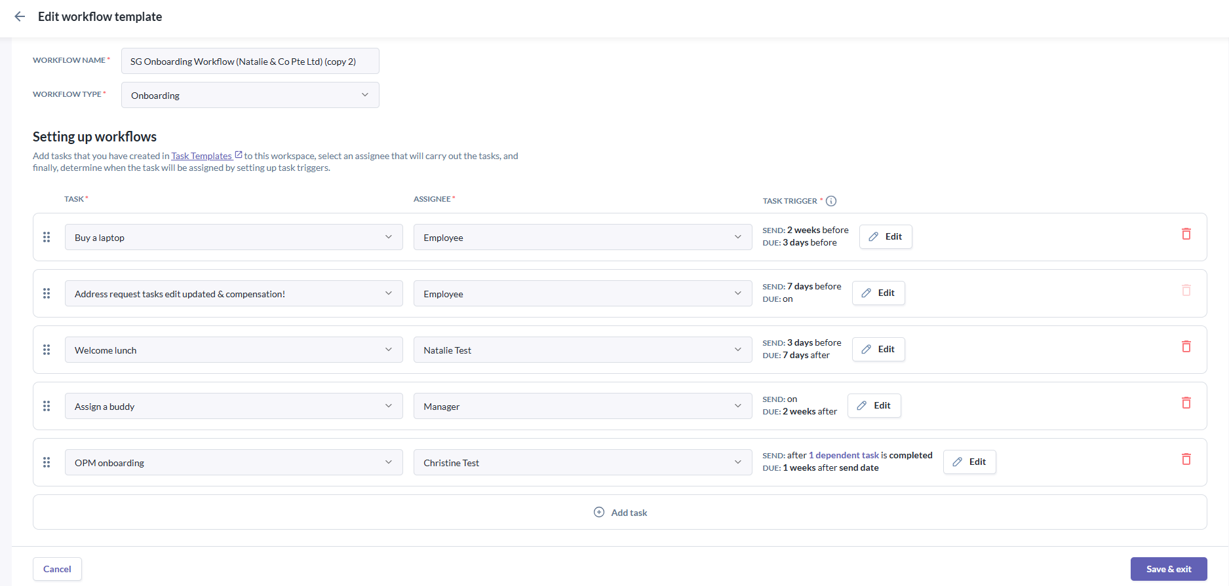Delete the Buy a laptop task
This screenshot has width=1229, height=586.
tap(1186, 234)
